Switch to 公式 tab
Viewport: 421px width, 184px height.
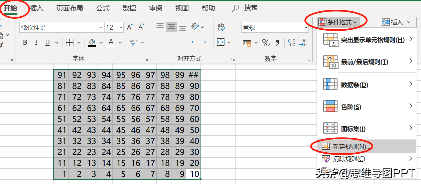[103, 8]
